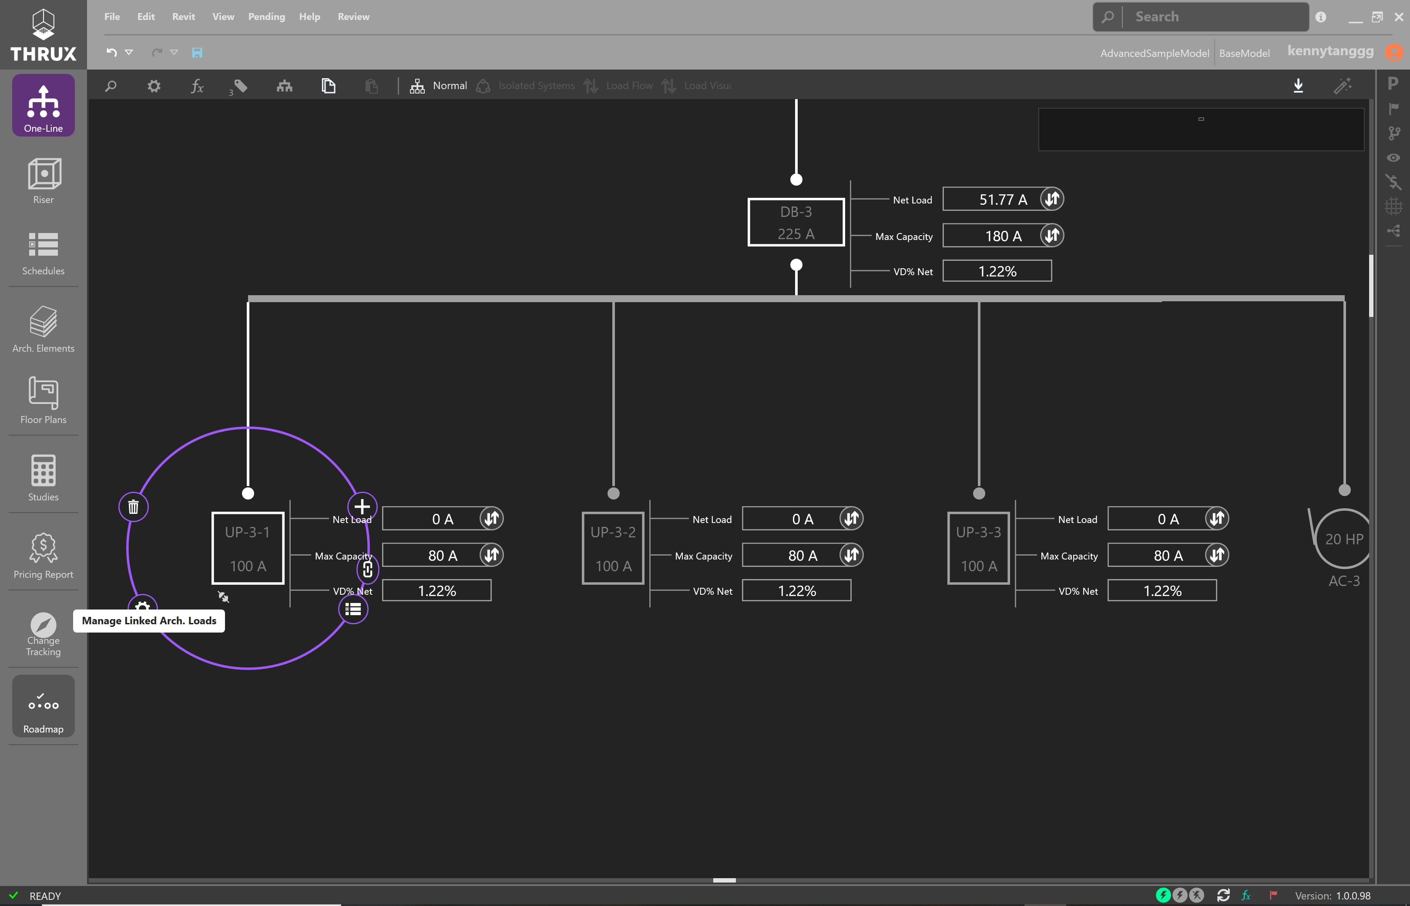
Task: Open the Review menu
Action: [x=354, y=17]
